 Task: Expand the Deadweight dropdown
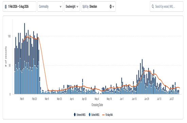[x=72, y=6]
